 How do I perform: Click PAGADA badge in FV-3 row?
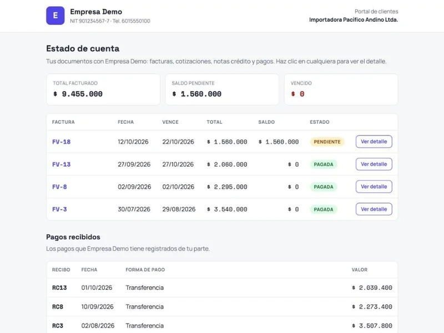[324, 210]
